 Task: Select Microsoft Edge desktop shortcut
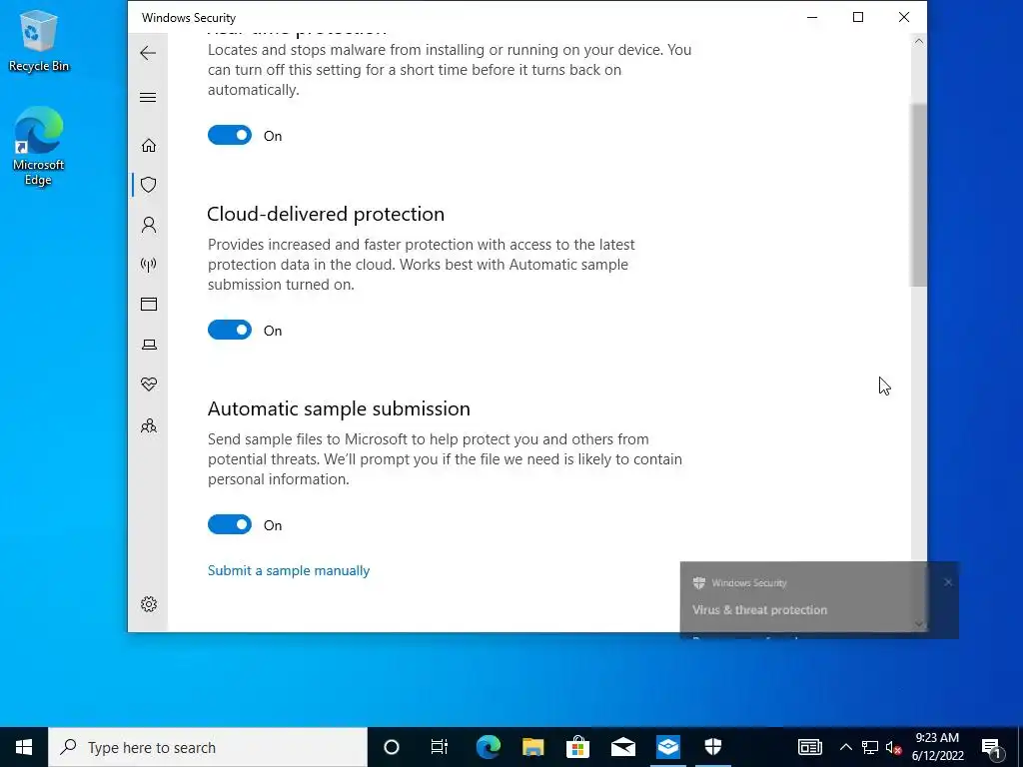coord(39,146)
